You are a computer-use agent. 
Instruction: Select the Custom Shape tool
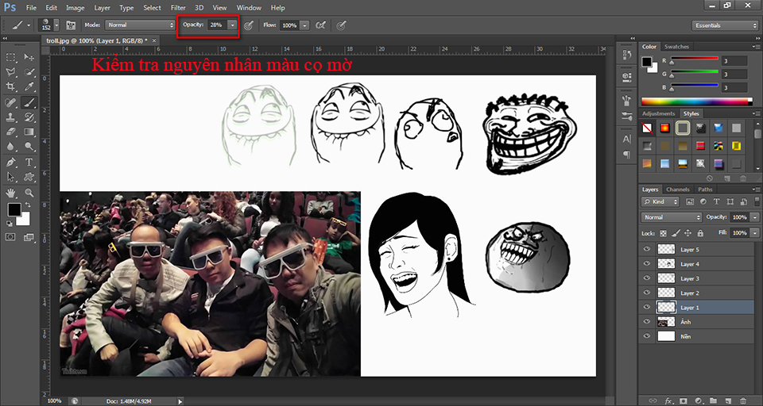[x=29, y=177]
